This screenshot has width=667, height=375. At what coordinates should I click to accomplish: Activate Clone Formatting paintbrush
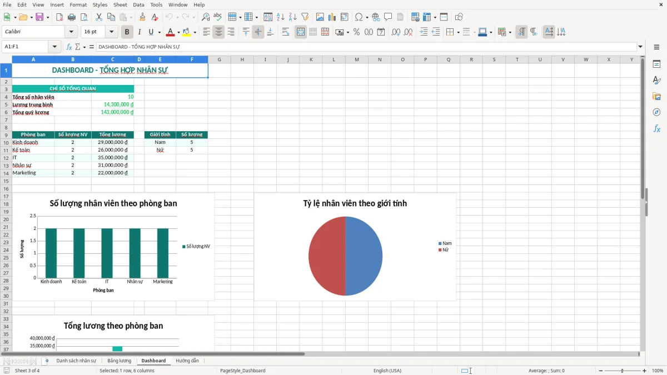click(x=142, y=17)
